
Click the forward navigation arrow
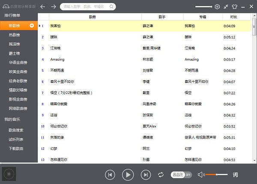[54, 6]
